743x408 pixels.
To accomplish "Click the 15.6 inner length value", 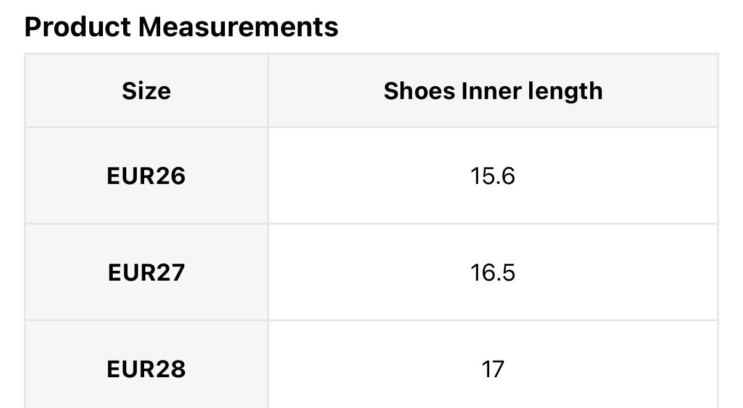I will pos(492,177).
